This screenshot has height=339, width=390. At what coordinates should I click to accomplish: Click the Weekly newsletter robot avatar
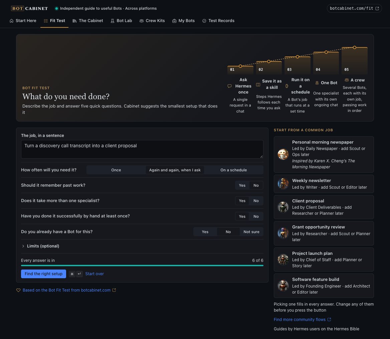tap(283, 184)
